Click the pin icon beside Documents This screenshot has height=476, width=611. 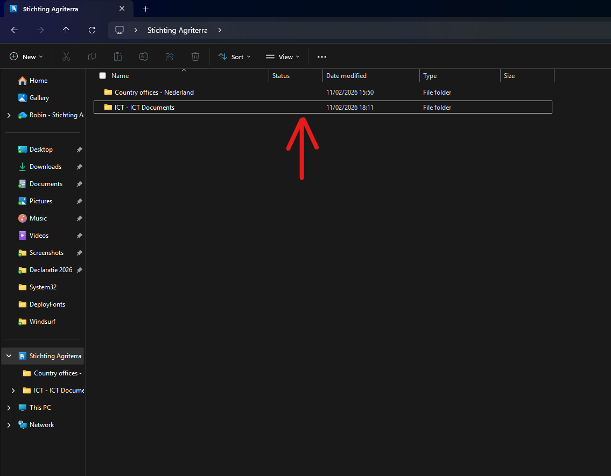pos(80,184)
